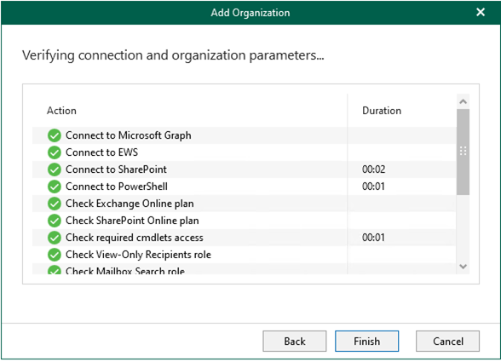Click the checkmark icon for Check View-Only Recipients role
The width and height of the screenshot is (501, 362).
pos(55,255)
